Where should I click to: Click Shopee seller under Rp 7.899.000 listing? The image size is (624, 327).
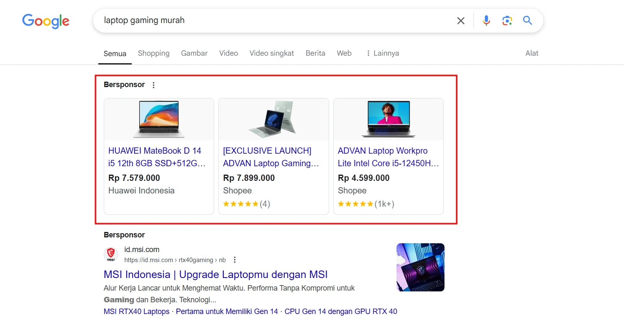pyautogui.click(x=238, y=191)
